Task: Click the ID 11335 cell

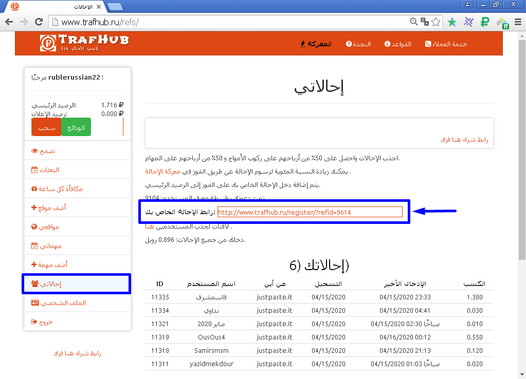Action: click(160, 297)
